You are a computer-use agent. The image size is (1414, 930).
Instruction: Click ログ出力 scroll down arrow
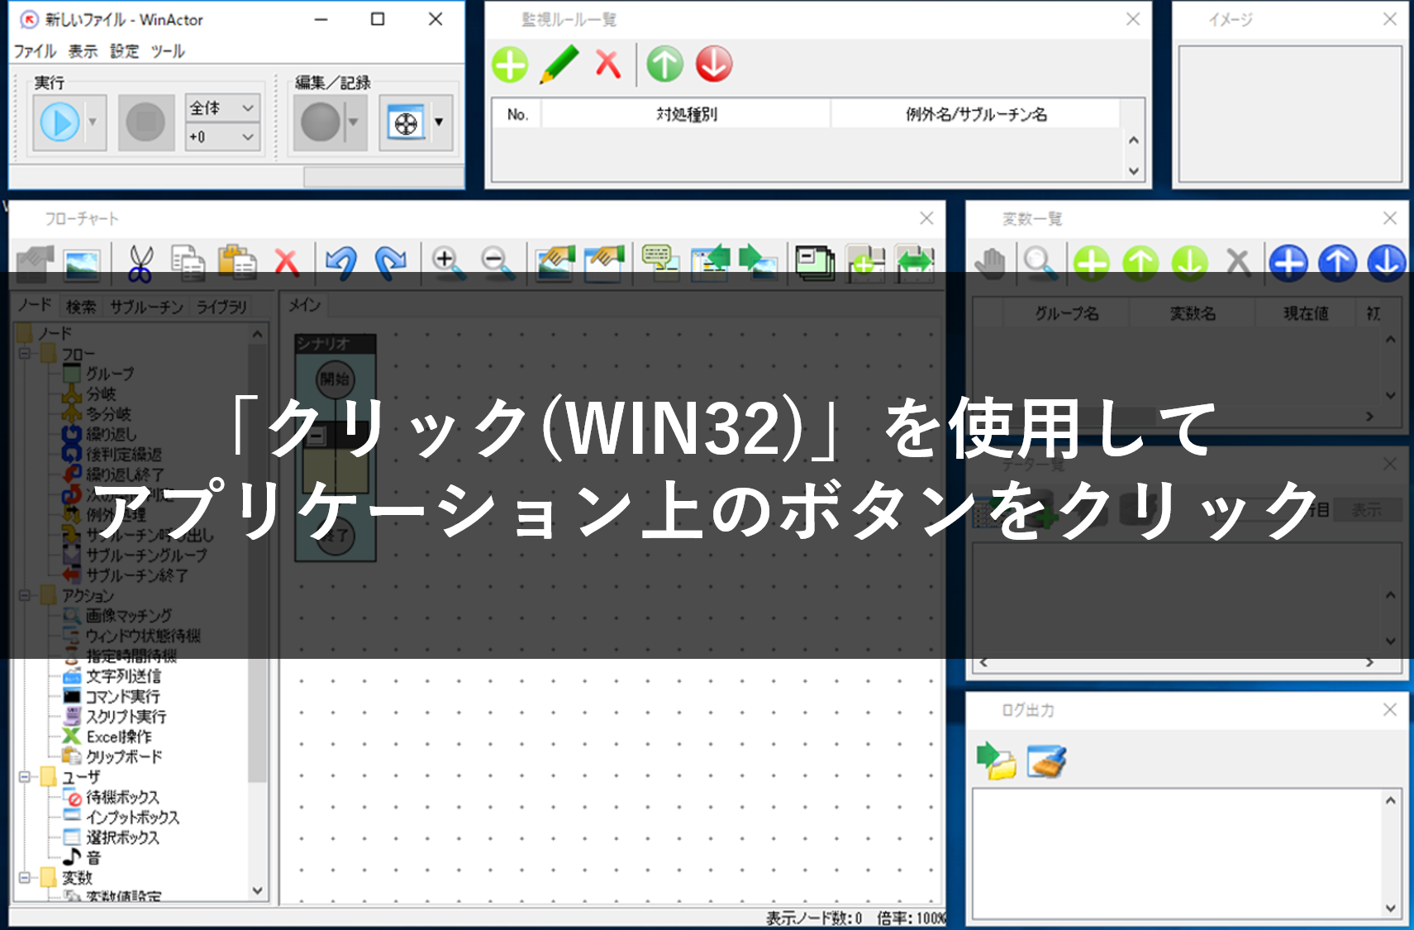[1391, 908]
